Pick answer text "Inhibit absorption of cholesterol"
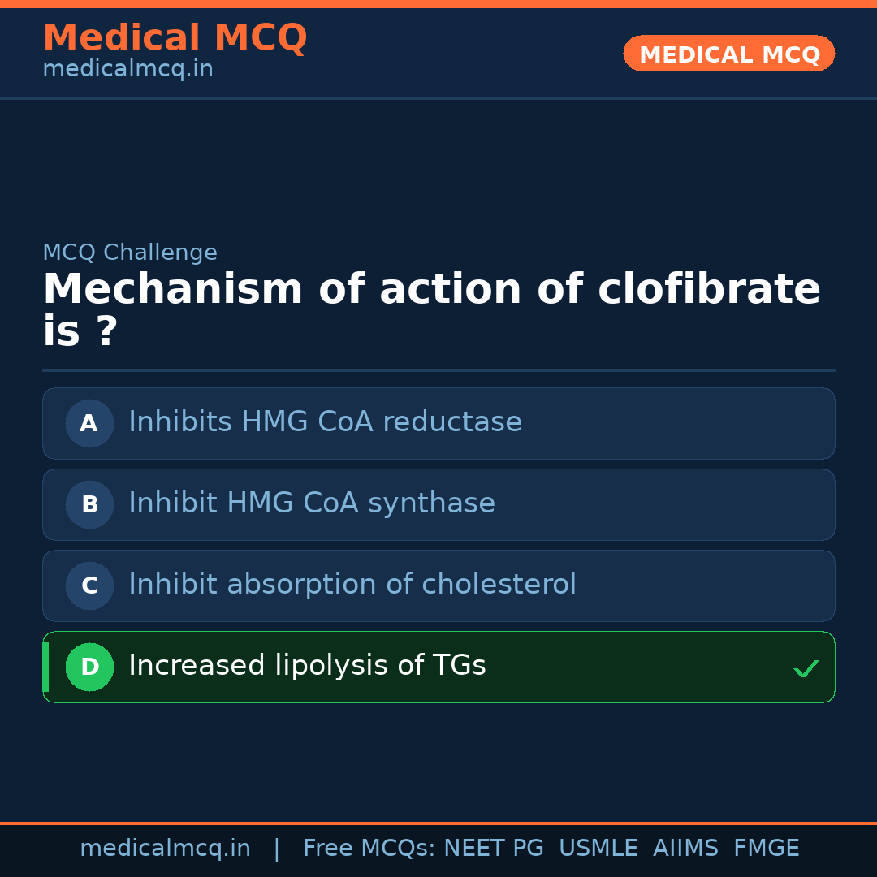Viewport: 877px width, 877px height. [352, 585]
